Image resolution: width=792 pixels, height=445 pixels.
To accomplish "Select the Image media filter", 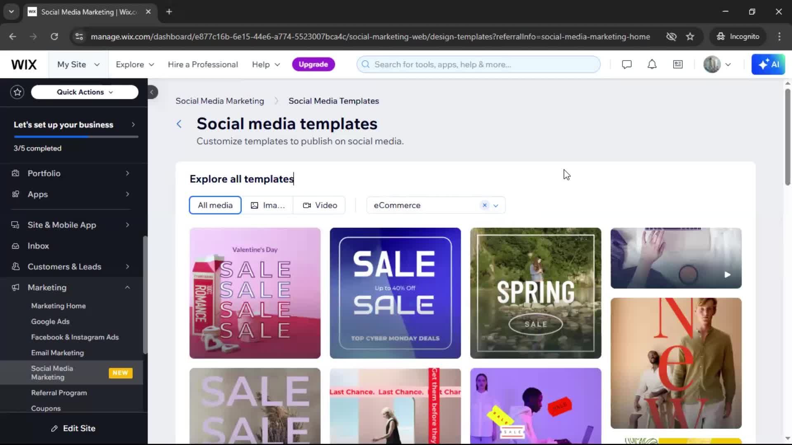I will (268, 205).
